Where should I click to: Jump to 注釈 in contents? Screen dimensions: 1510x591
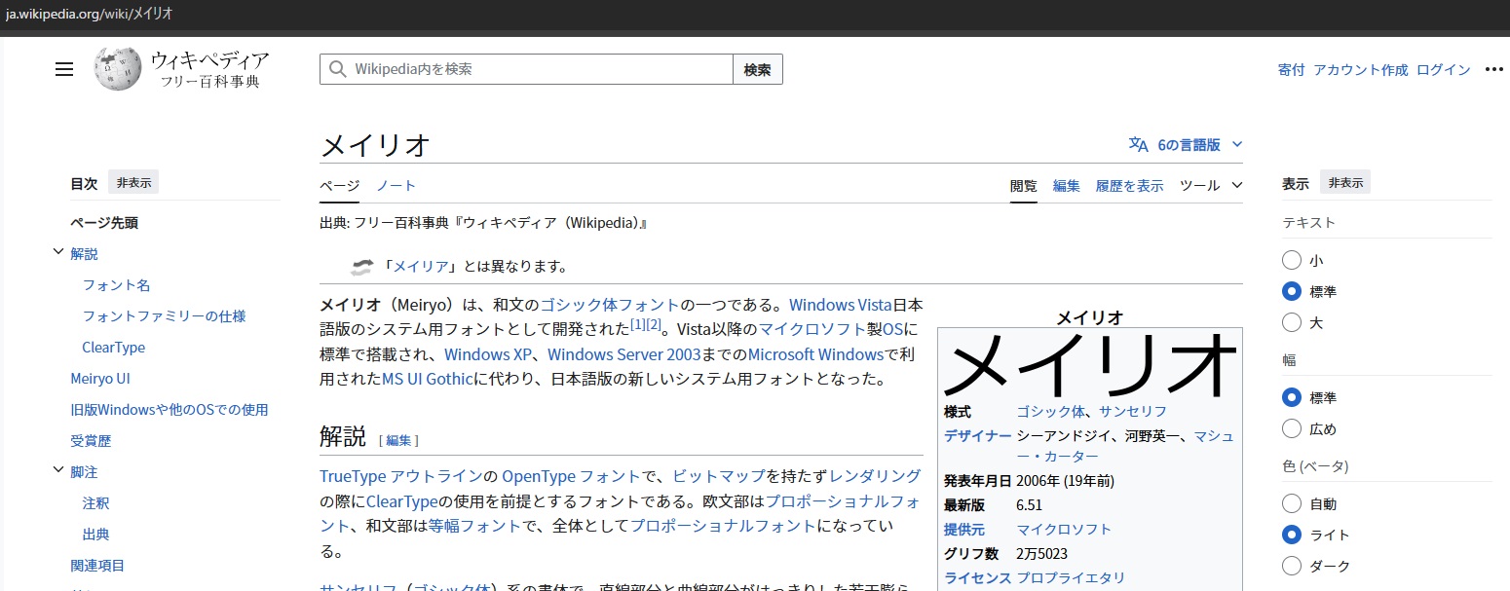(95, 502)
